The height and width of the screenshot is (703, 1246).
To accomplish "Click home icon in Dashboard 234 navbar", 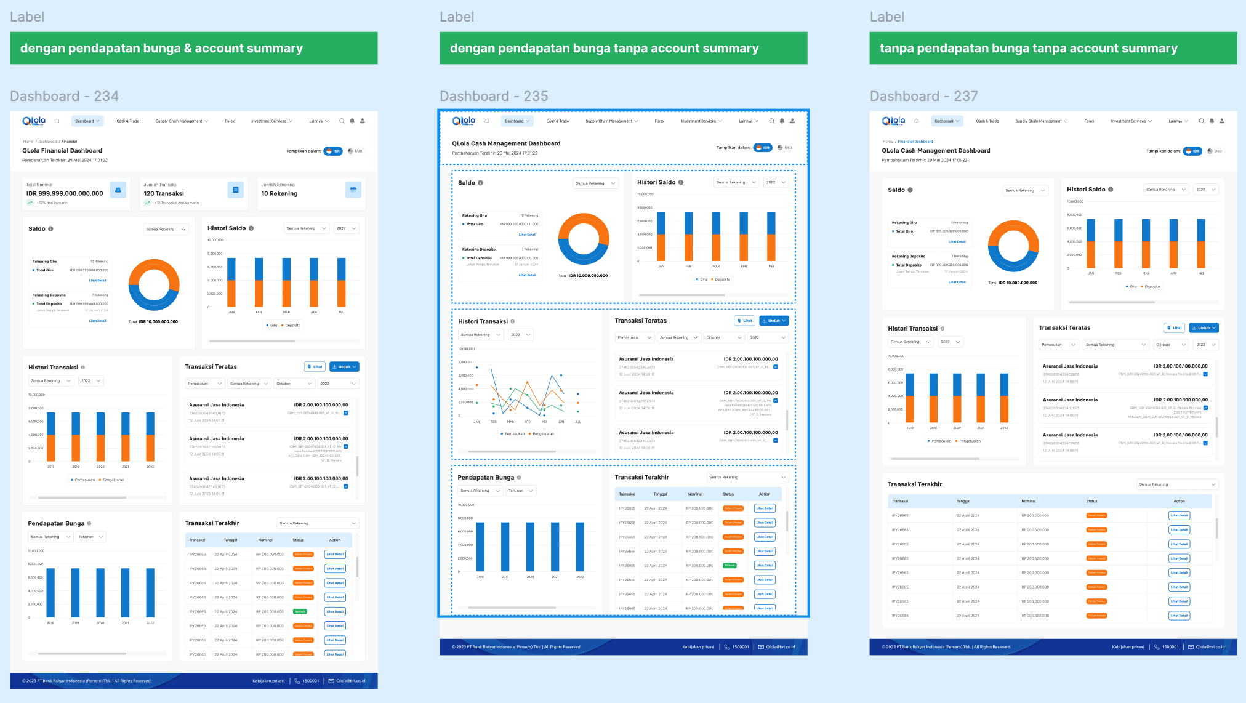I will tap(57, 121).
